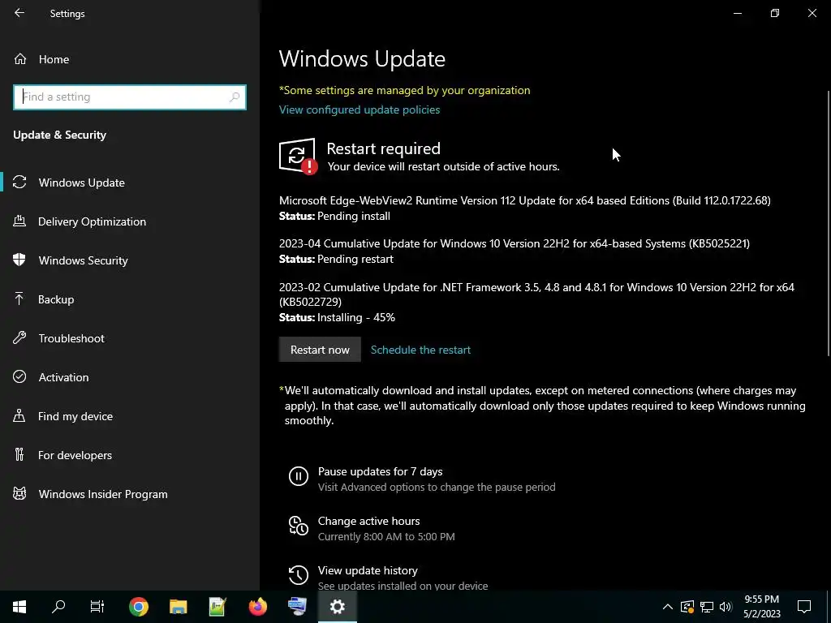Click the 'Pending restart' status text
This screenshot has height=623, width=831.
click(x=355, y=259)
